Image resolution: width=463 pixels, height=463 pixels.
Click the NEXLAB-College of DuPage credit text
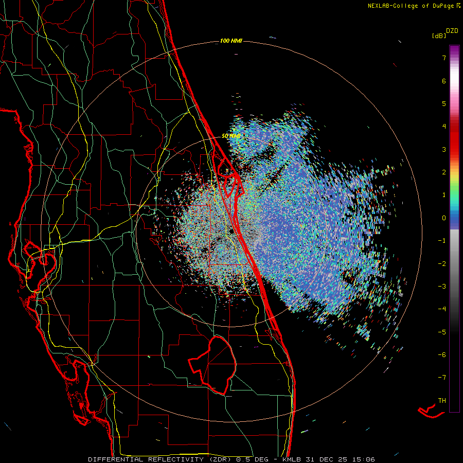pyautogui.click(x=414, y=6)
